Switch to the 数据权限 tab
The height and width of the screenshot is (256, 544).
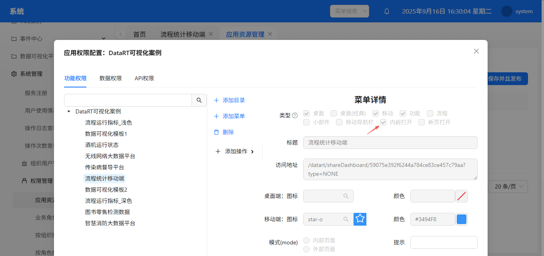[x=110, y=78]
